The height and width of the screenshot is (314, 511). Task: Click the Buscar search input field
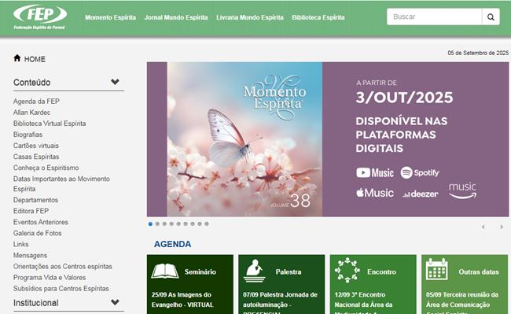[435, 17]
